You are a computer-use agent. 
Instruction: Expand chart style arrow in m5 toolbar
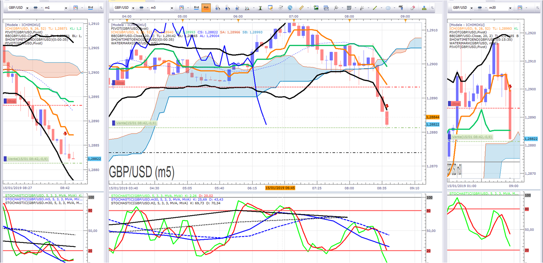coord(188,8)
